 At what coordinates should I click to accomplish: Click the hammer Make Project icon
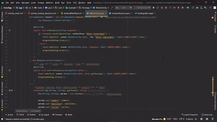[x=112, y=8]
